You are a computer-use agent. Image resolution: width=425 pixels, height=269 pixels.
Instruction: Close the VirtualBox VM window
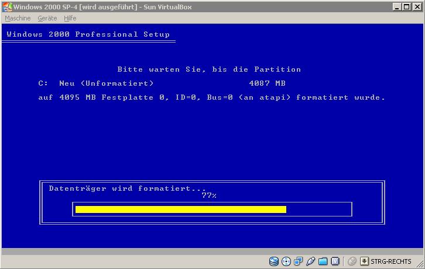417,6
